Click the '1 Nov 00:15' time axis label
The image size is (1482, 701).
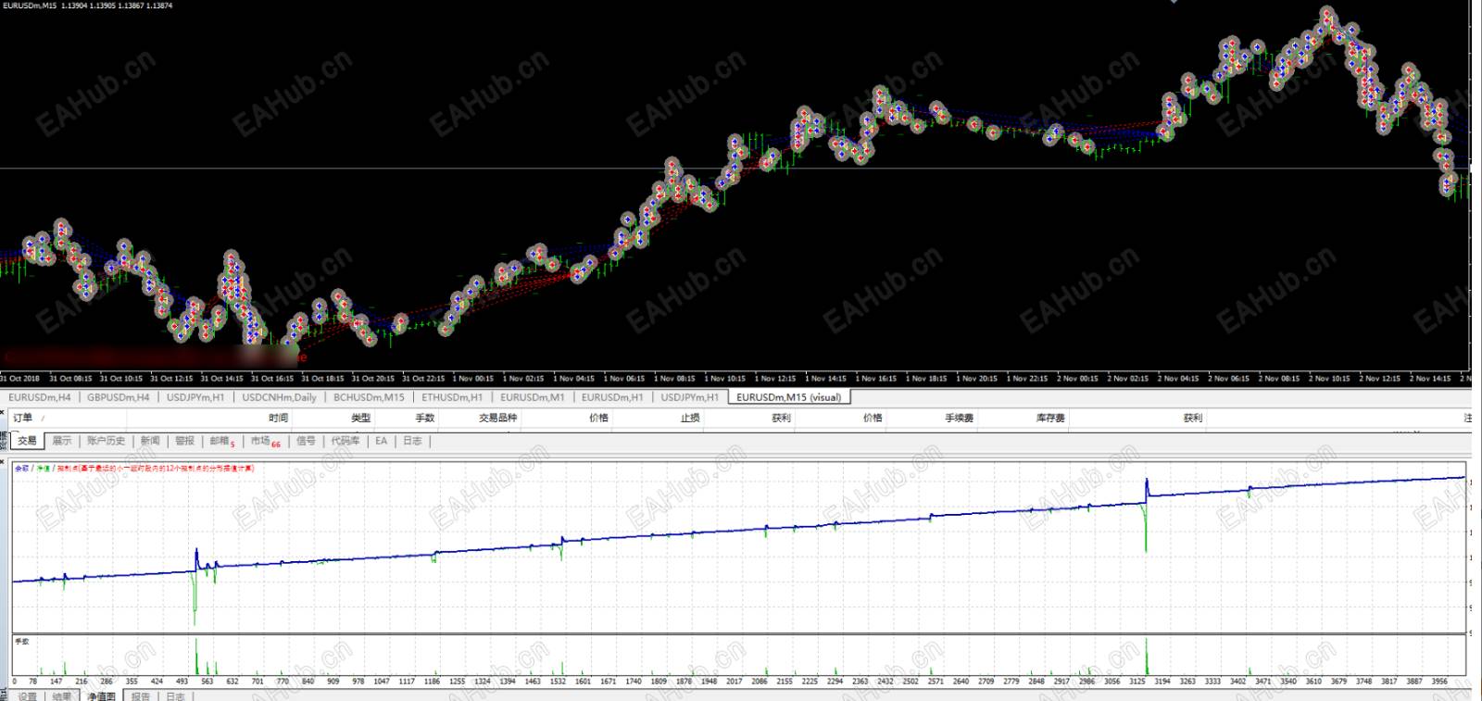coord(473,378)
